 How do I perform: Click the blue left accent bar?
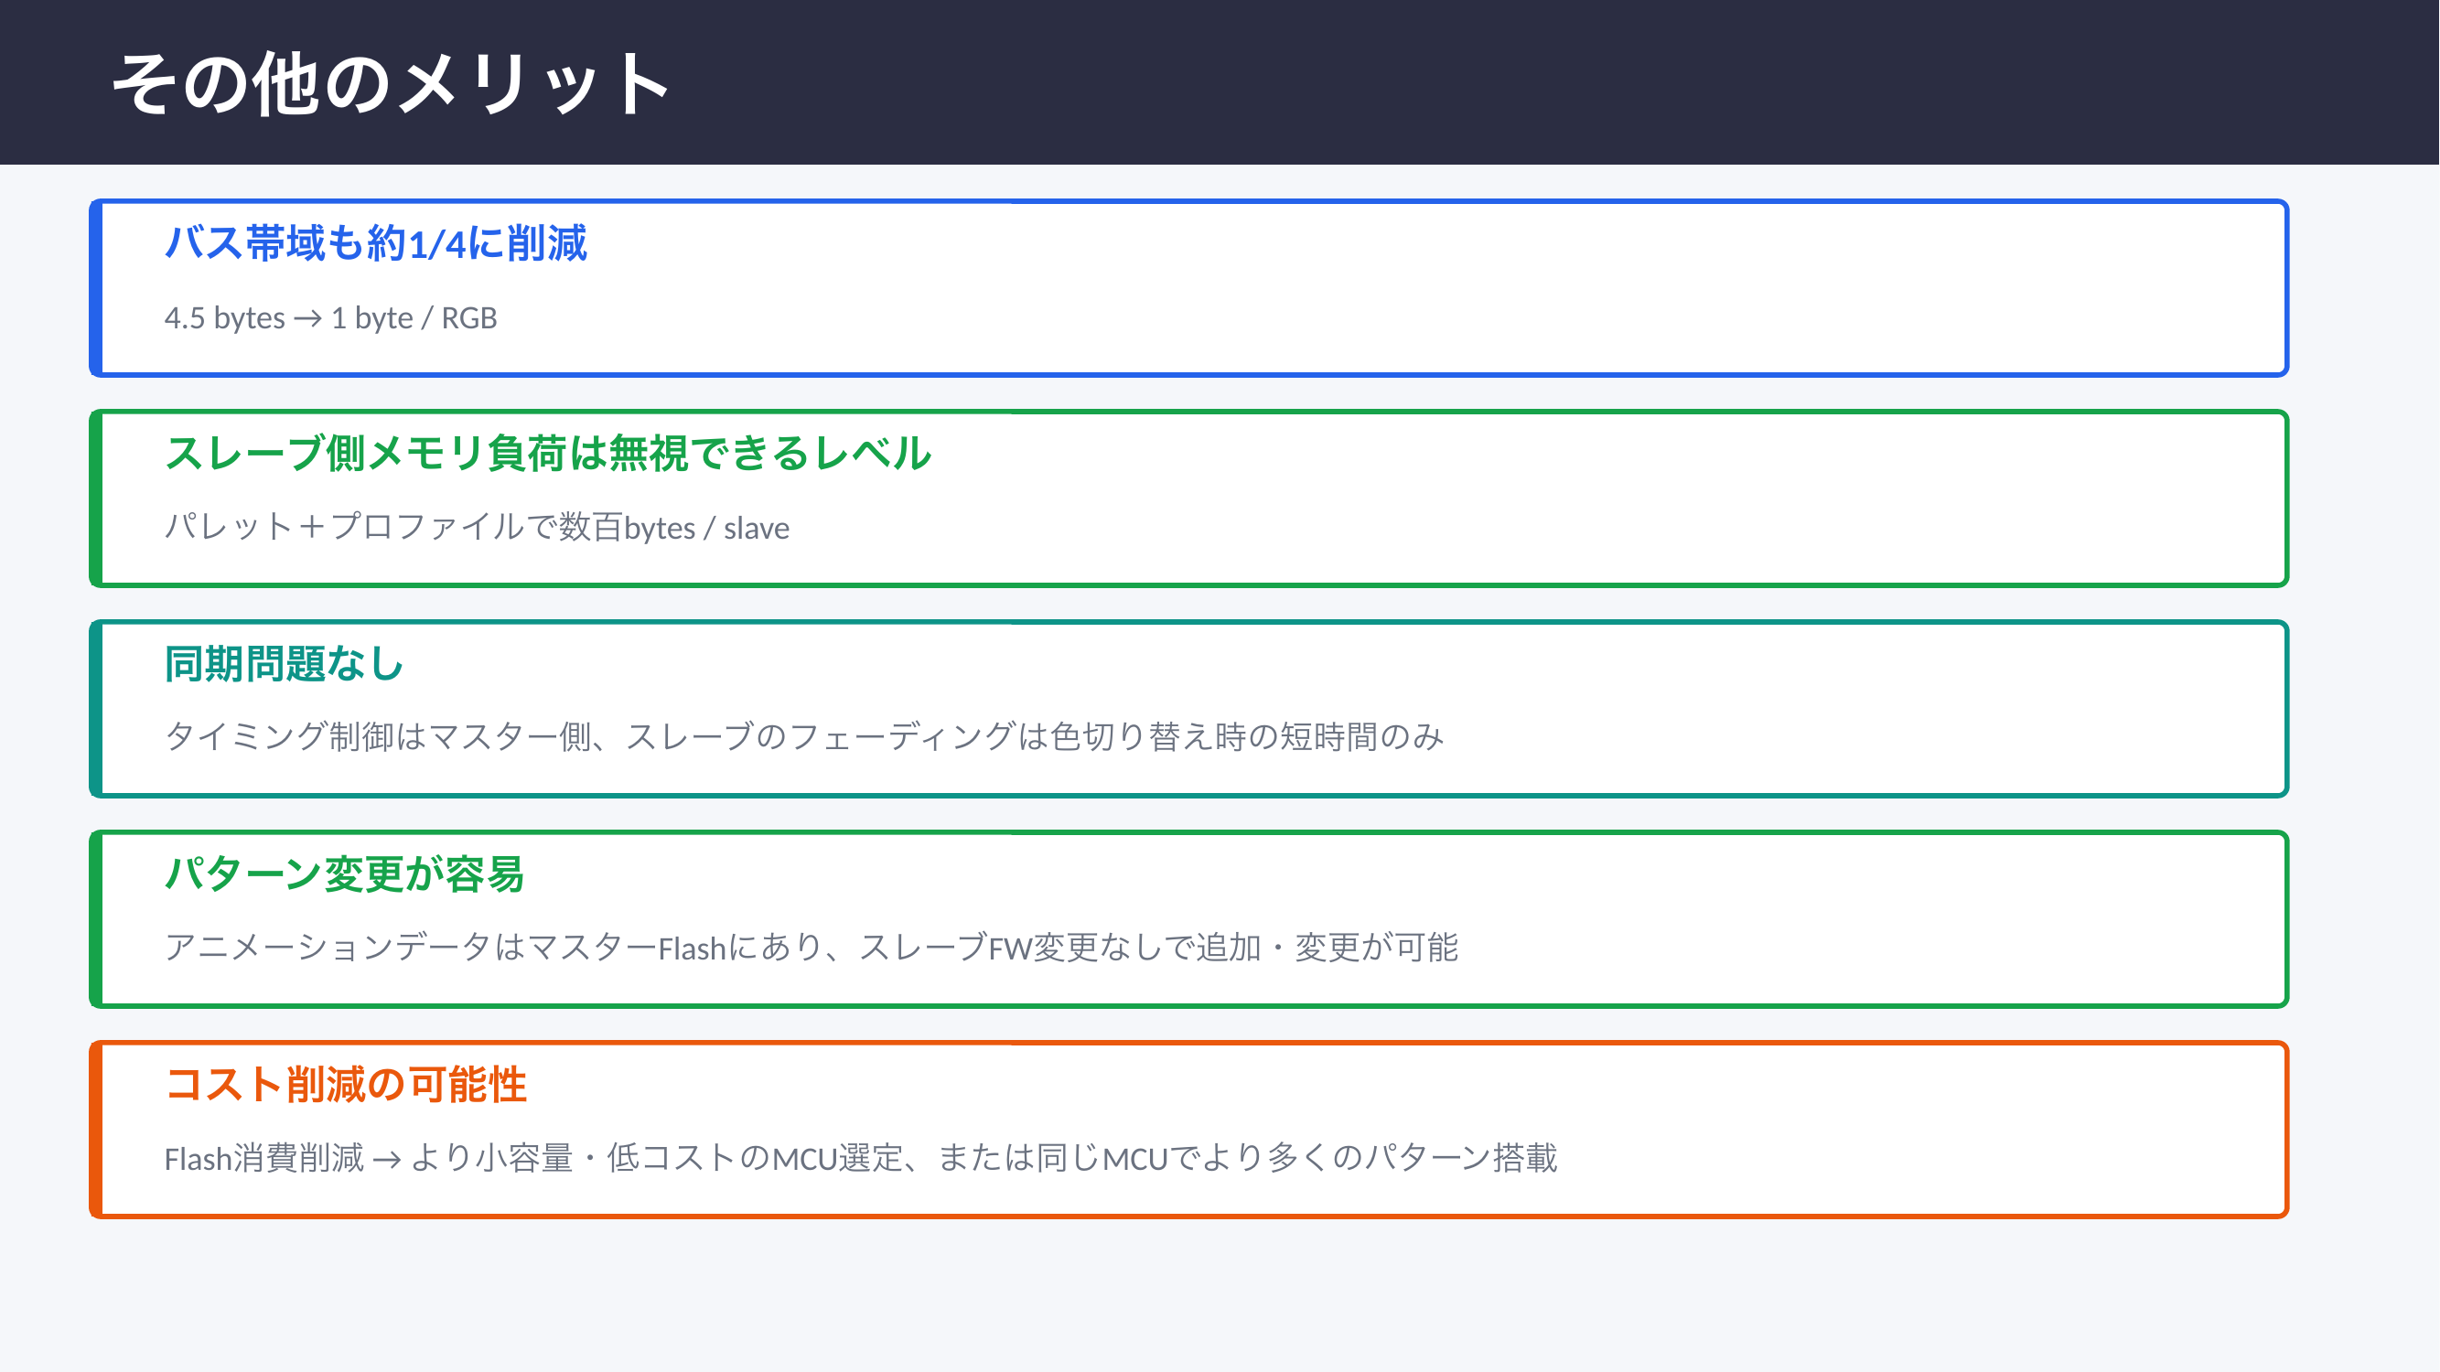pyautogui.click(x=96, y=288)
